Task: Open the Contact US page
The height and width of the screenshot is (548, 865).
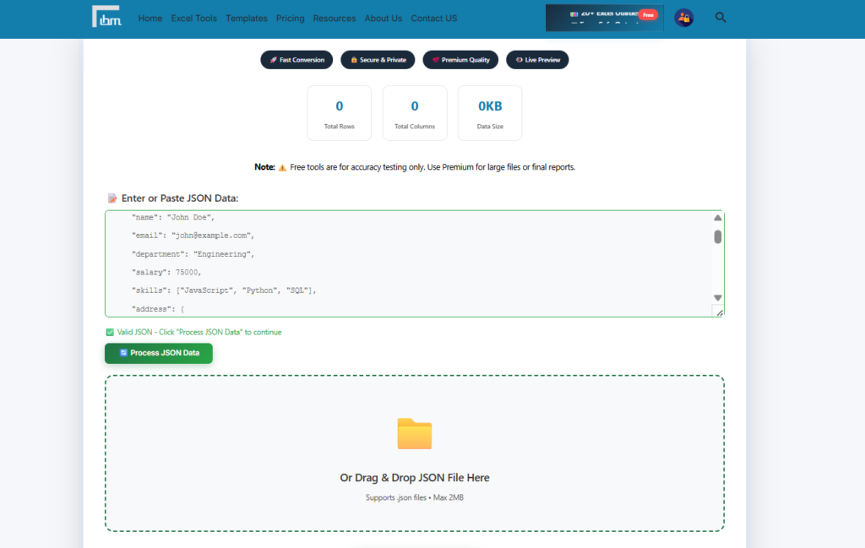Action: click(433, 18)
